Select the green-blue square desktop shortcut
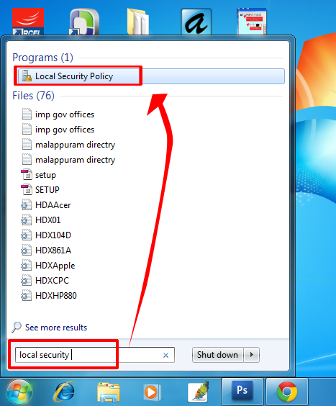Screen dimensions: 336x406 84,21
